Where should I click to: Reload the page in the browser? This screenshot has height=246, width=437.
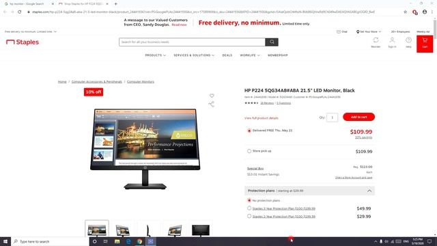coord(20,12)
